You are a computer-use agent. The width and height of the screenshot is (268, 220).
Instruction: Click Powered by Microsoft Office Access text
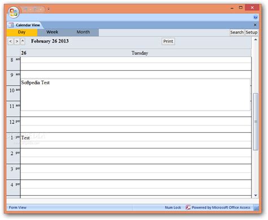pos(221,208)
